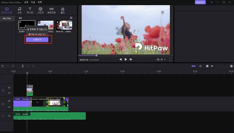Open the 필터 filters icon

62,10
